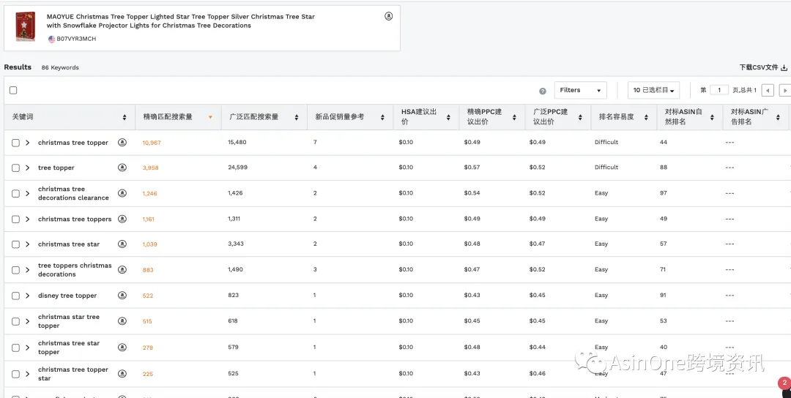Click the help question mark icon
Screen dimensions: 791x398
[542, 91]
